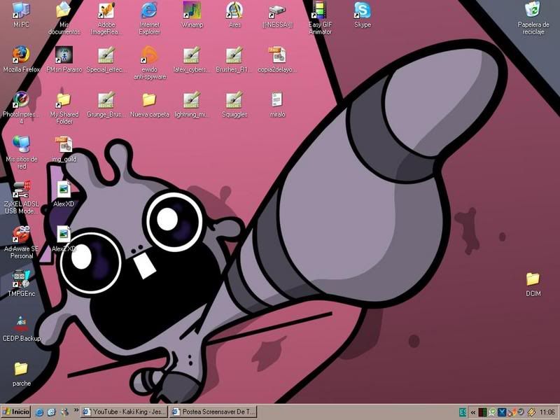Screen dimensions: 560x420
Task: Expand hidden system tray icons arrow
Action: point(473,412)
